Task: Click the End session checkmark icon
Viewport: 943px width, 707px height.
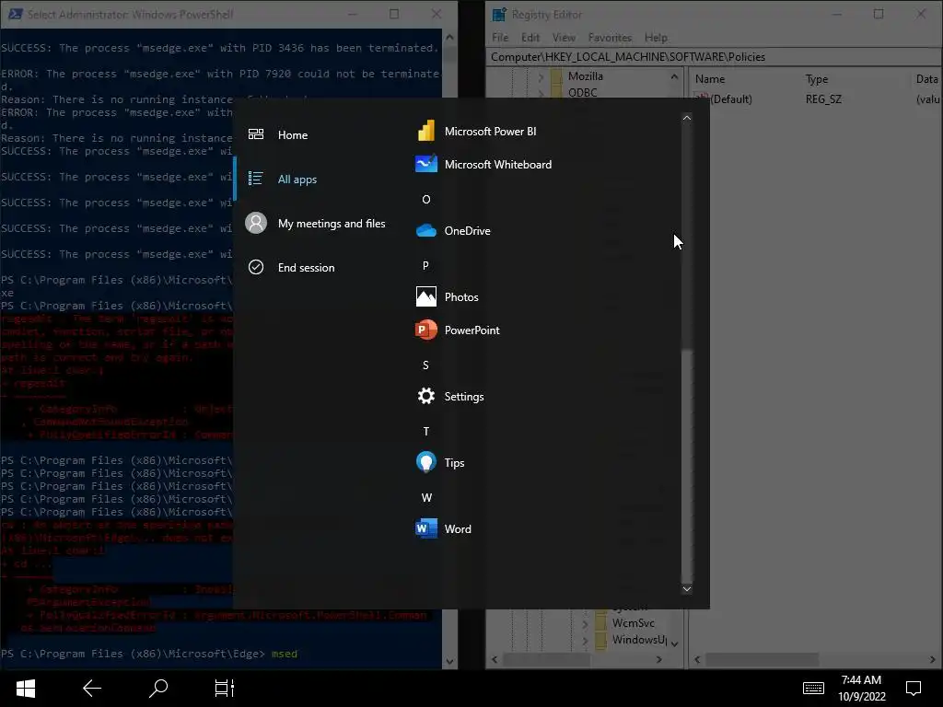Action: click(256, 267)
